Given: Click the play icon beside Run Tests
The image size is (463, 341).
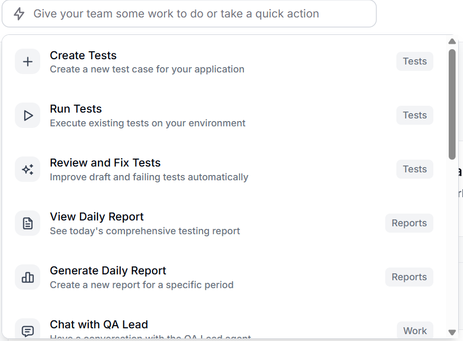Looking at the screenshot, I should click(27, 115).
